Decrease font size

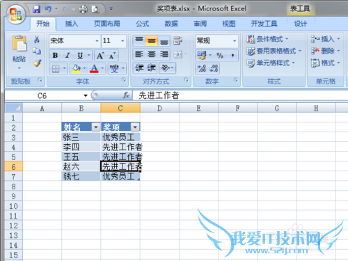coord(112,56)
